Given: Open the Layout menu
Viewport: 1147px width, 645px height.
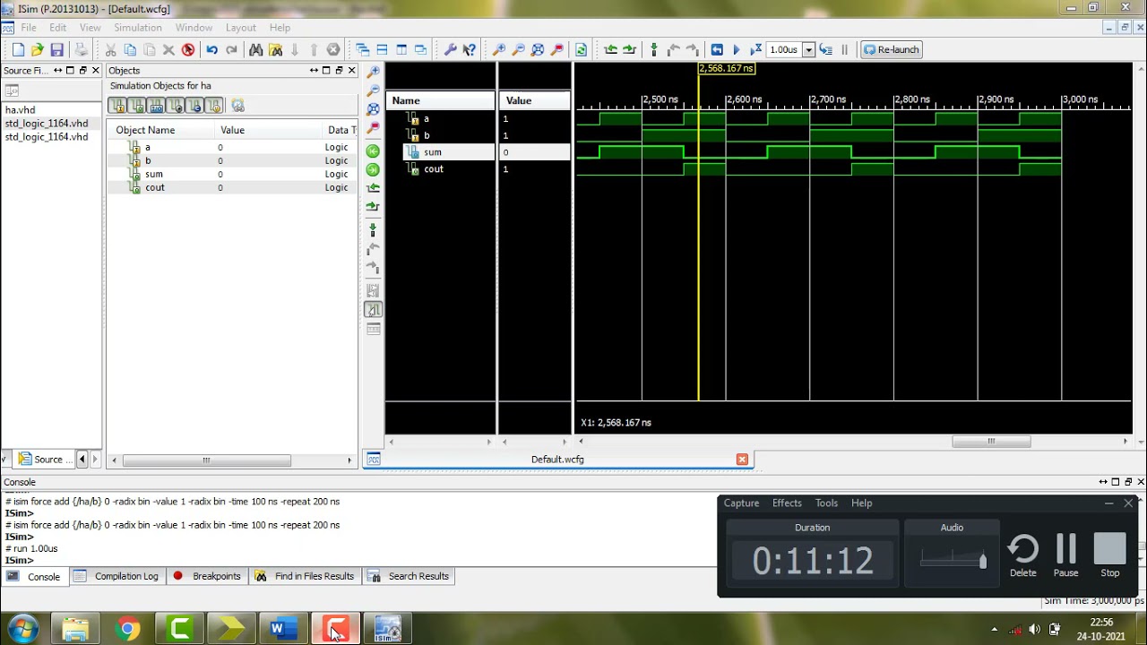Looking at the screenshot, I should pos(240,28).
